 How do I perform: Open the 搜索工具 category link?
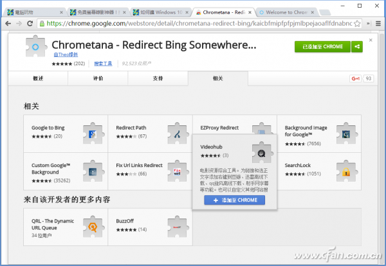pyautogui.click(x=103, y=64)
